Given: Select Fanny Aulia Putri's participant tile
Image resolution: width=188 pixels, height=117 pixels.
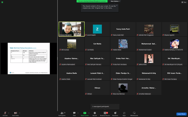Looking at the screenshot, I should 123,29.
